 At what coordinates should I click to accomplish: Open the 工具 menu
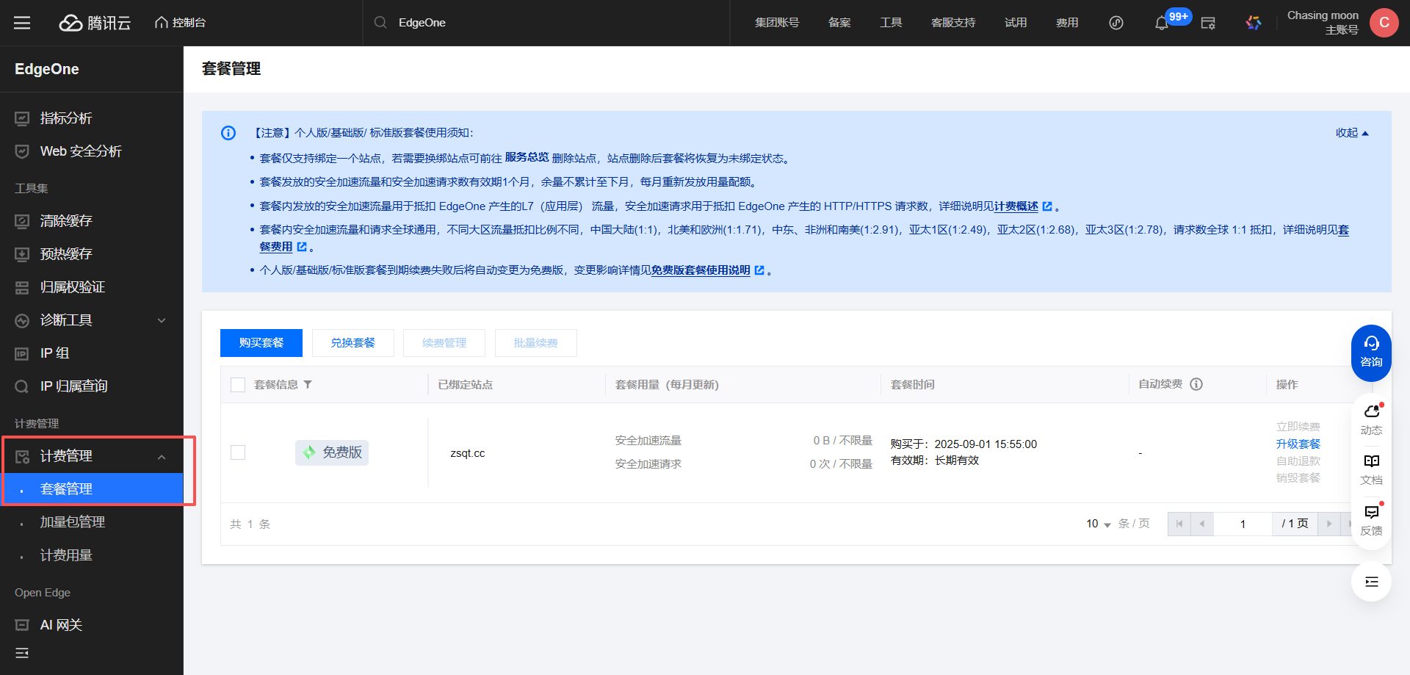891,23
